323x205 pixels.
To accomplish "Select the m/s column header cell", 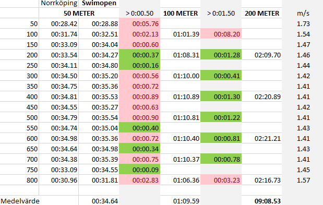I will click(x=303, y=13).
